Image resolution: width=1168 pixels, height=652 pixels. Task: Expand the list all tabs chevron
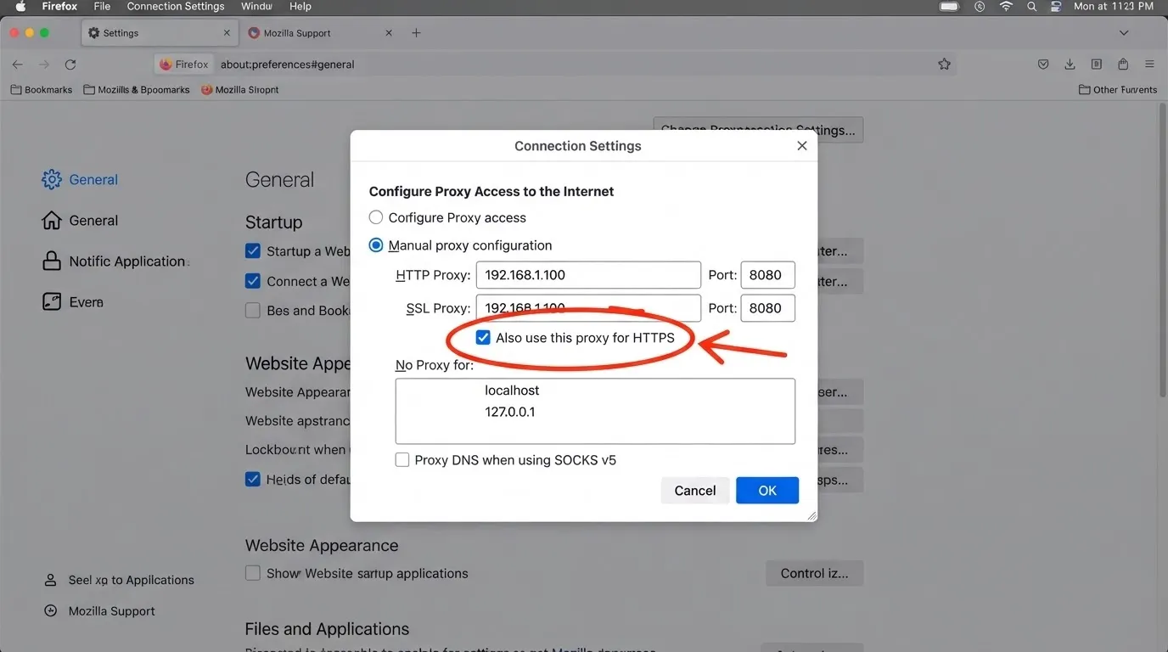[x=1124, y=33]
